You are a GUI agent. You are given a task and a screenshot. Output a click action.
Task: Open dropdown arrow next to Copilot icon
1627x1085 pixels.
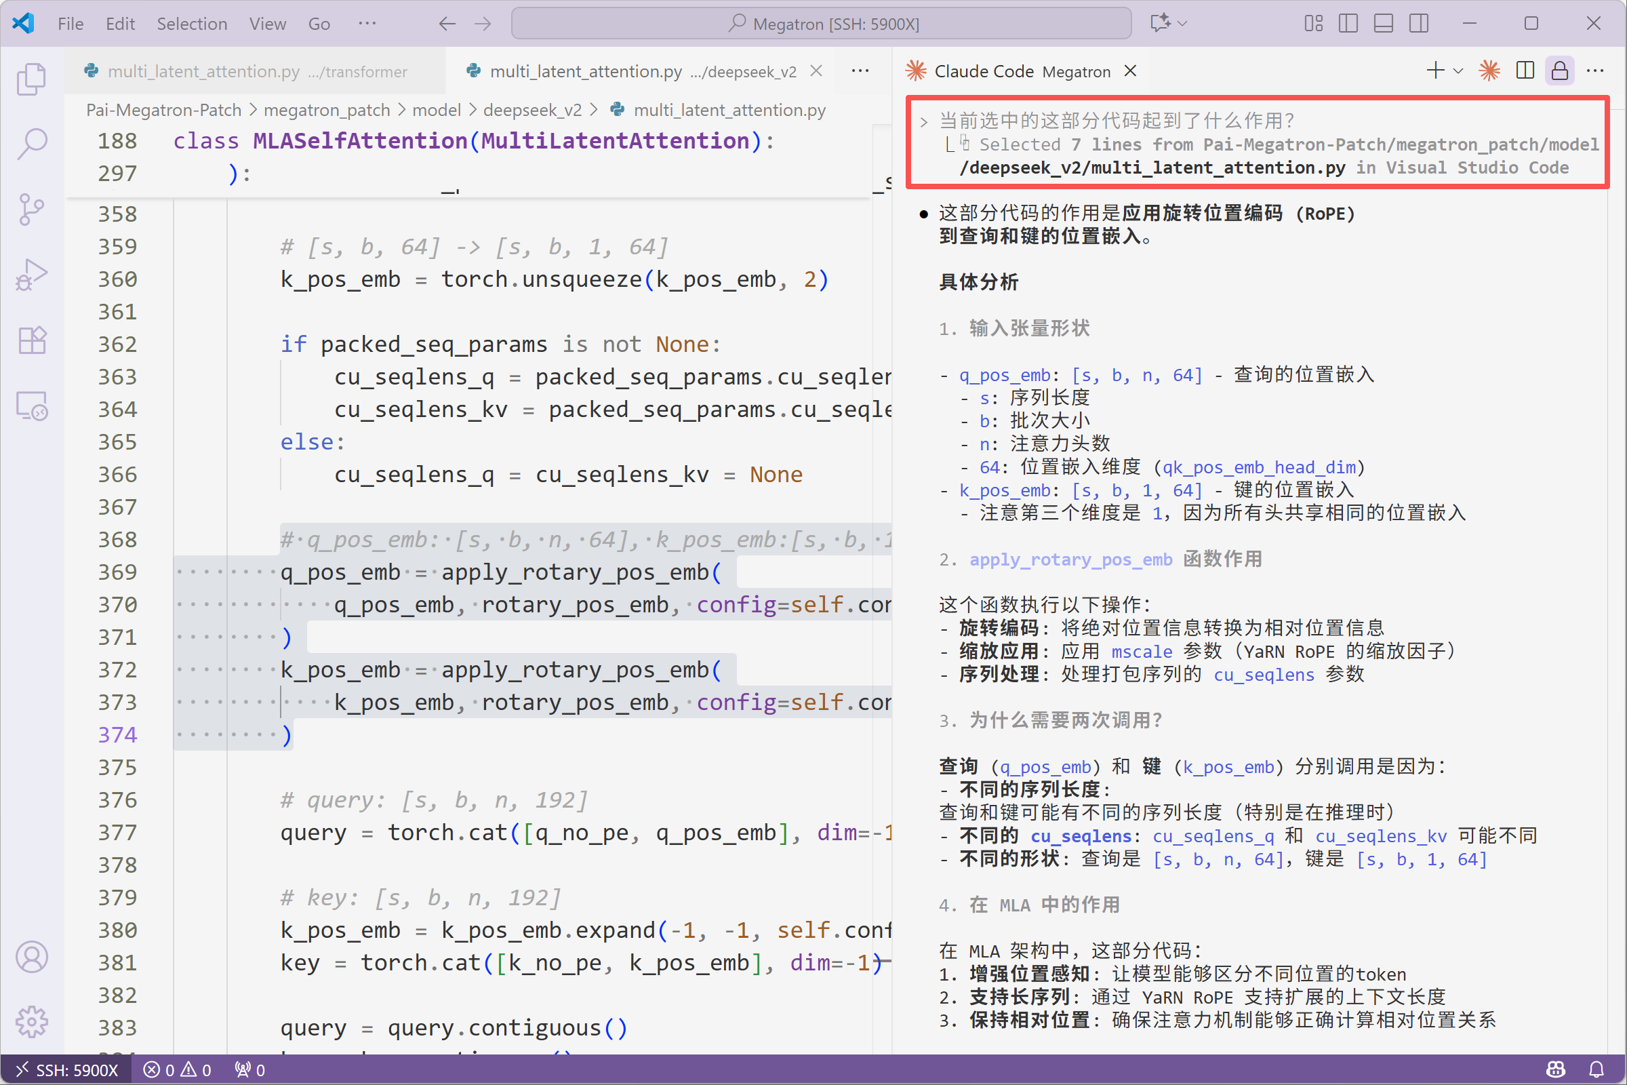click(x=1182, y=24)
